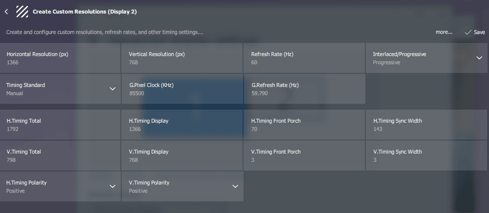Select the Vertical Resolution field
Viewport: 489px width, 213px height.
click(x=182, y=58)
